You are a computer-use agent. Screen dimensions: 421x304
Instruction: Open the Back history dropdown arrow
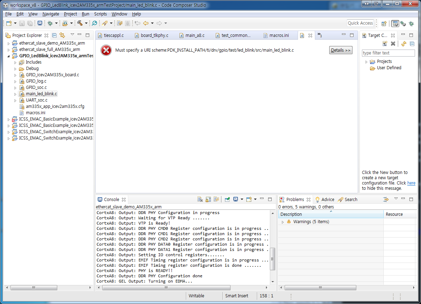click(x=152, y=23)
